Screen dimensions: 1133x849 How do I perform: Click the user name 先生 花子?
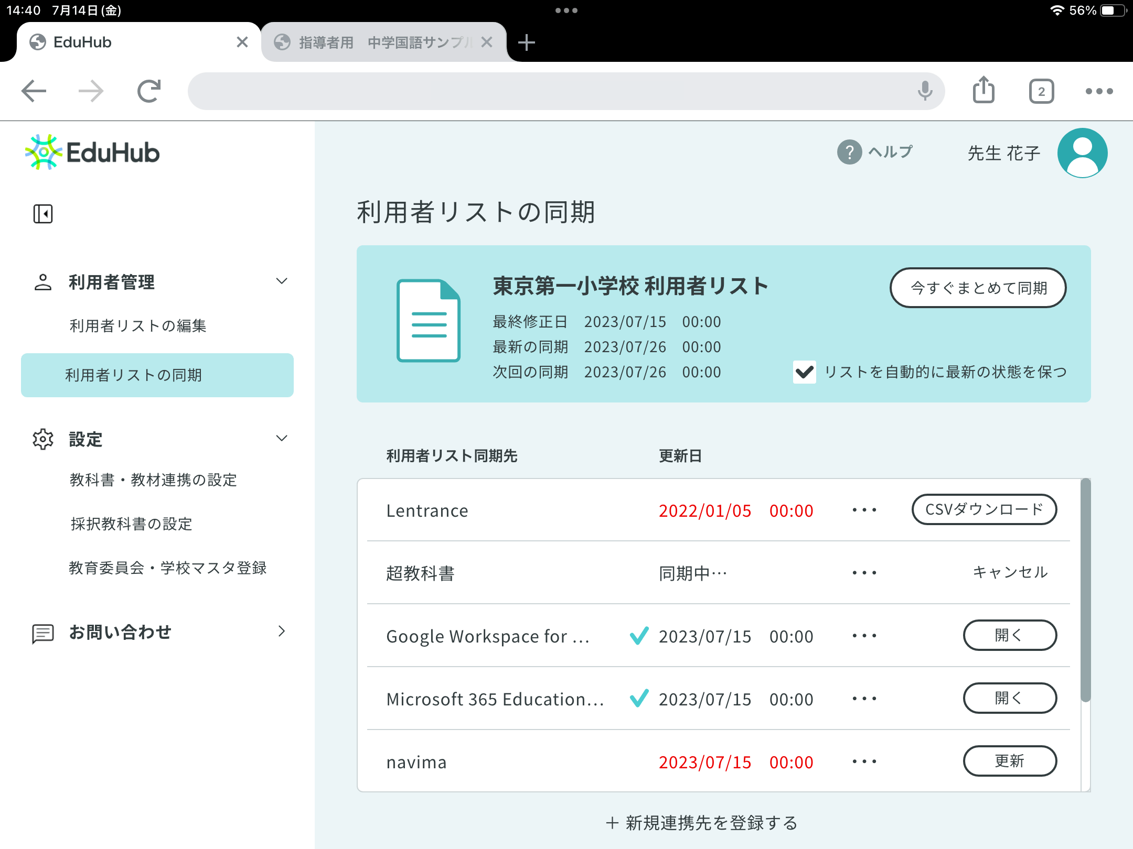(x=1003, y=153)
